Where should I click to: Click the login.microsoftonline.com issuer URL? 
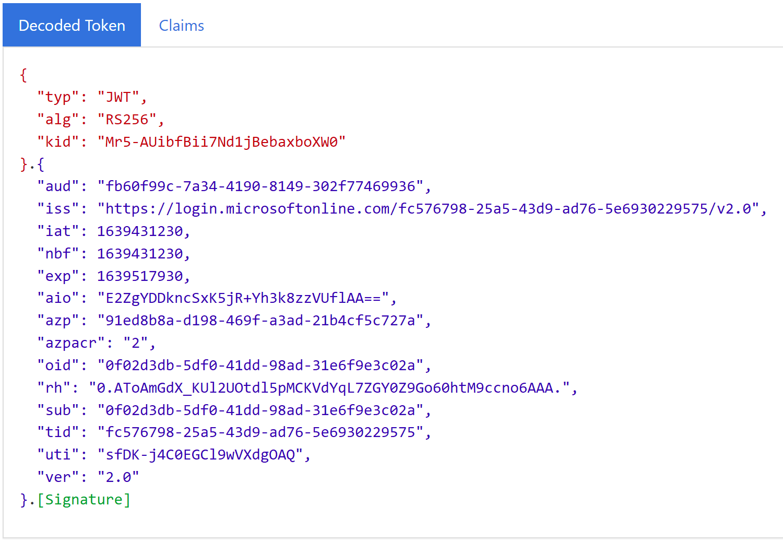[x=428, y=209]
